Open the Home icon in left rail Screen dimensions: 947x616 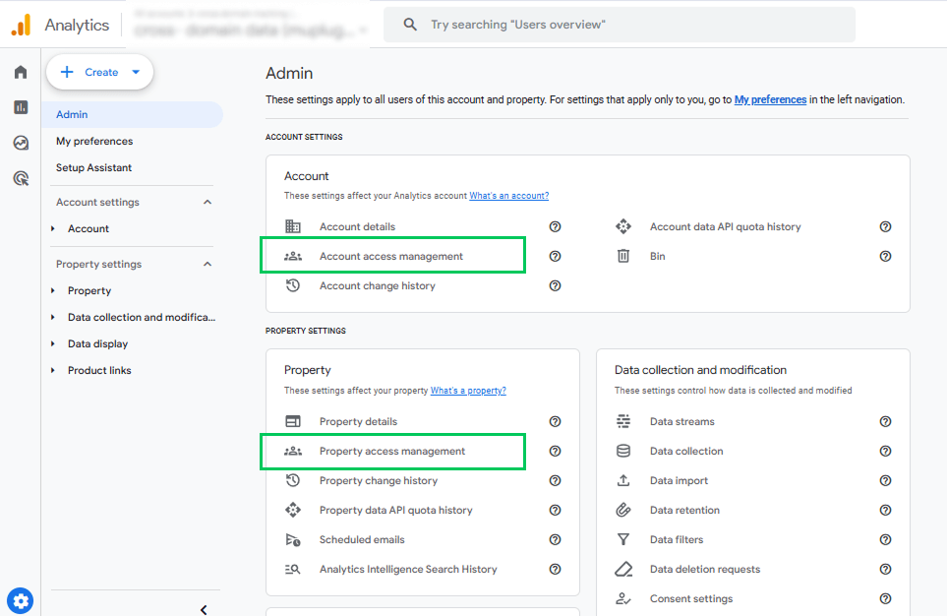21,72
